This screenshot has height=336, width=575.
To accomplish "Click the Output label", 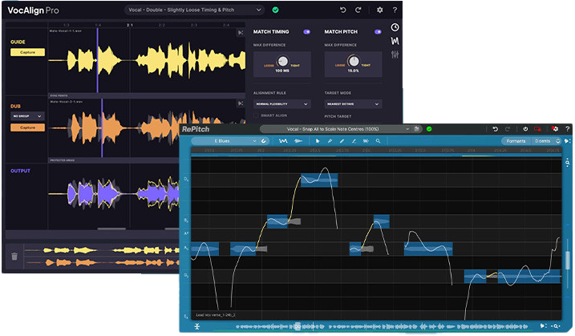I will [20, 171].
